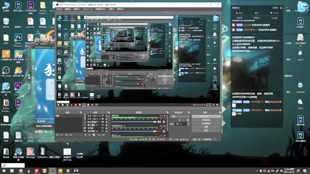The width and height of the screenshot is (310, 174).
Task: Open the 编辑(E) menu in OBS
Action: tap(67, 9)
